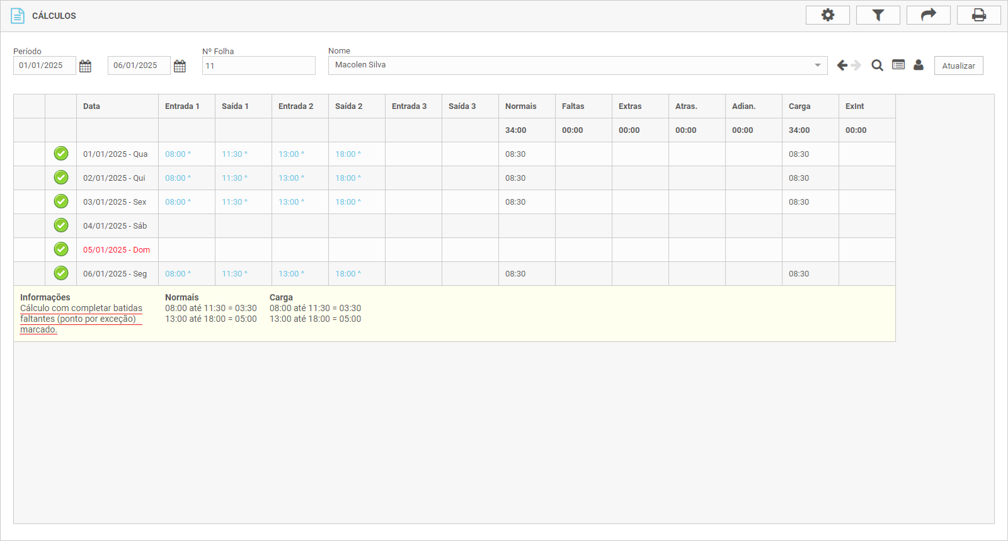Click the Atualizar button

[958, 66]
